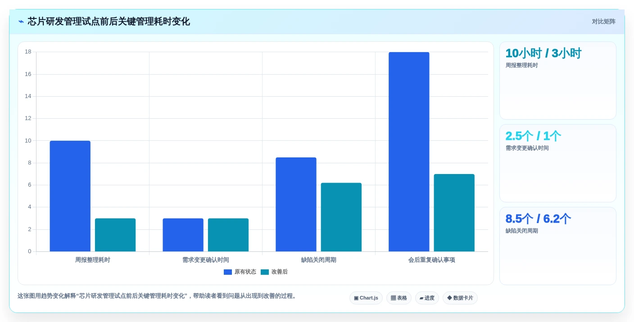Click the blue 缺陷关闭周期 bar
The width and height of the screenshot is (634, 322).
pos(296,205)
